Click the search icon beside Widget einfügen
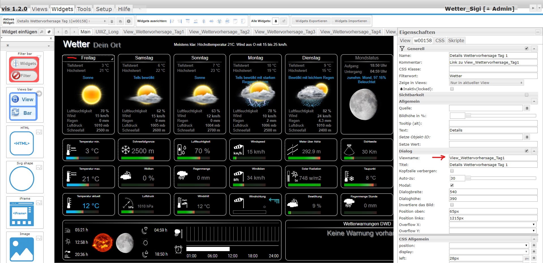 pyautogui.click(x=42, y=32)
